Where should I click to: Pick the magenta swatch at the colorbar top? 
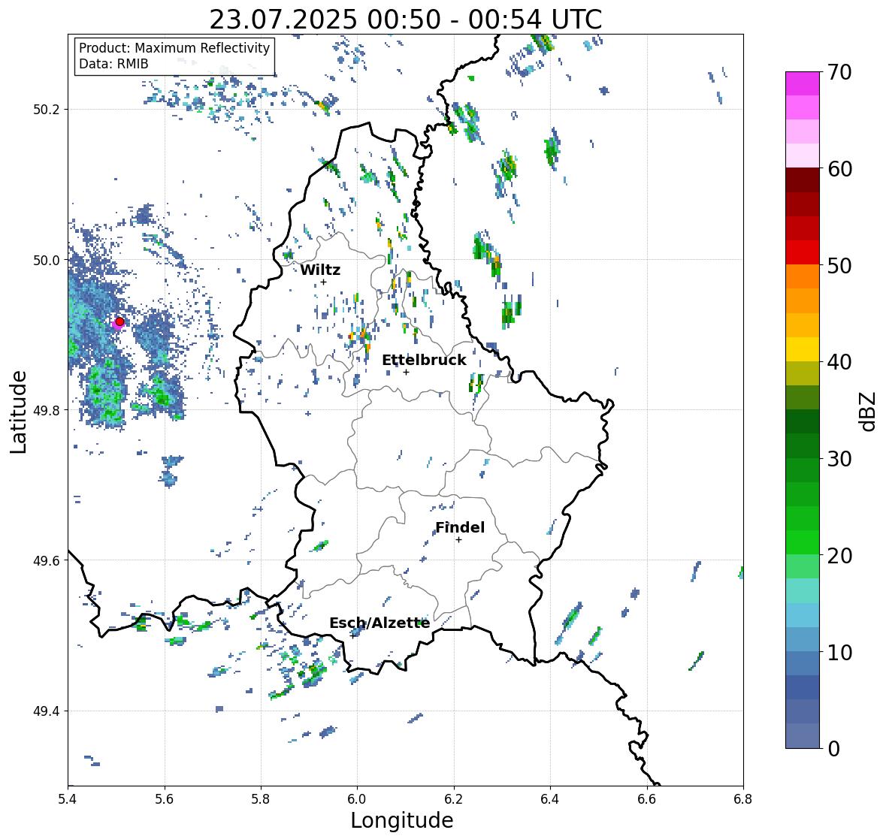pyautogui.click(x=803, y=83)
